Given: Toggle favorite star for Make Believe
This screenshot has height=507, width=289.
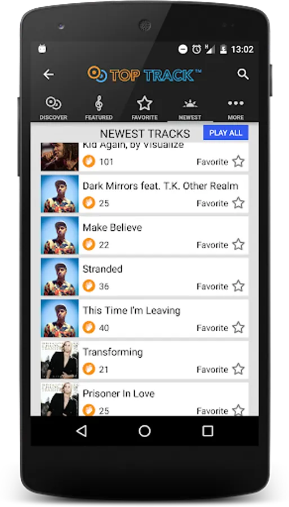Looking at the screenshot, I should click(238, 244).
